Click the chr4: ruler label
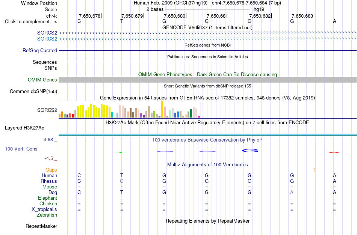The image size is (357, 235). pos(52,16)
